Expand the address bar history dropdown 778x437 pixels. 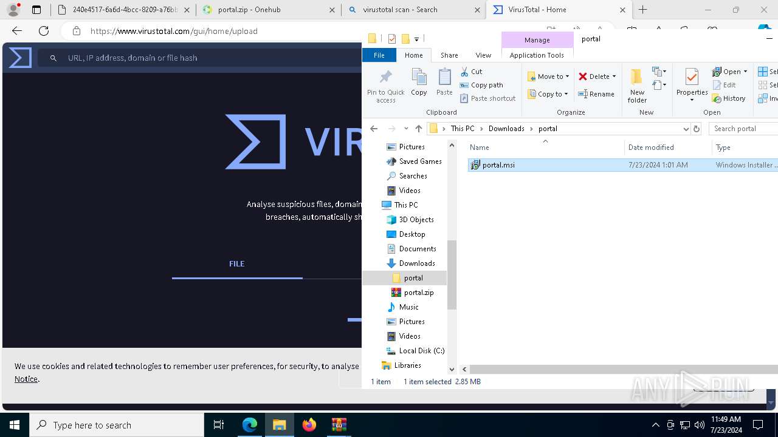[686, 129]
